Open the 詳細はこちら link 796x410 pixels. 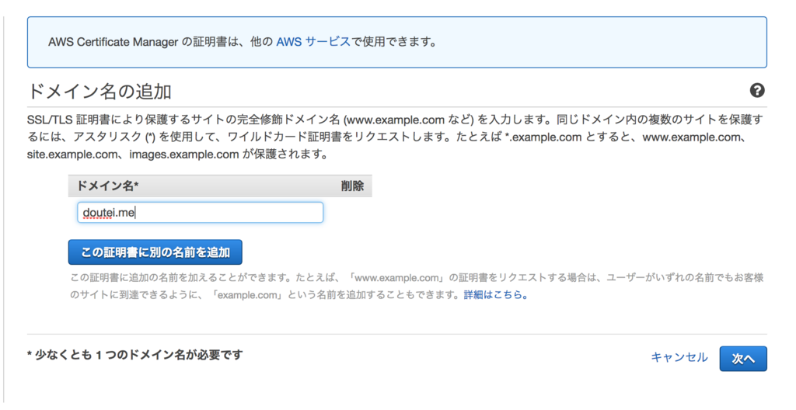pyautogui.click(x=495, y=295)
